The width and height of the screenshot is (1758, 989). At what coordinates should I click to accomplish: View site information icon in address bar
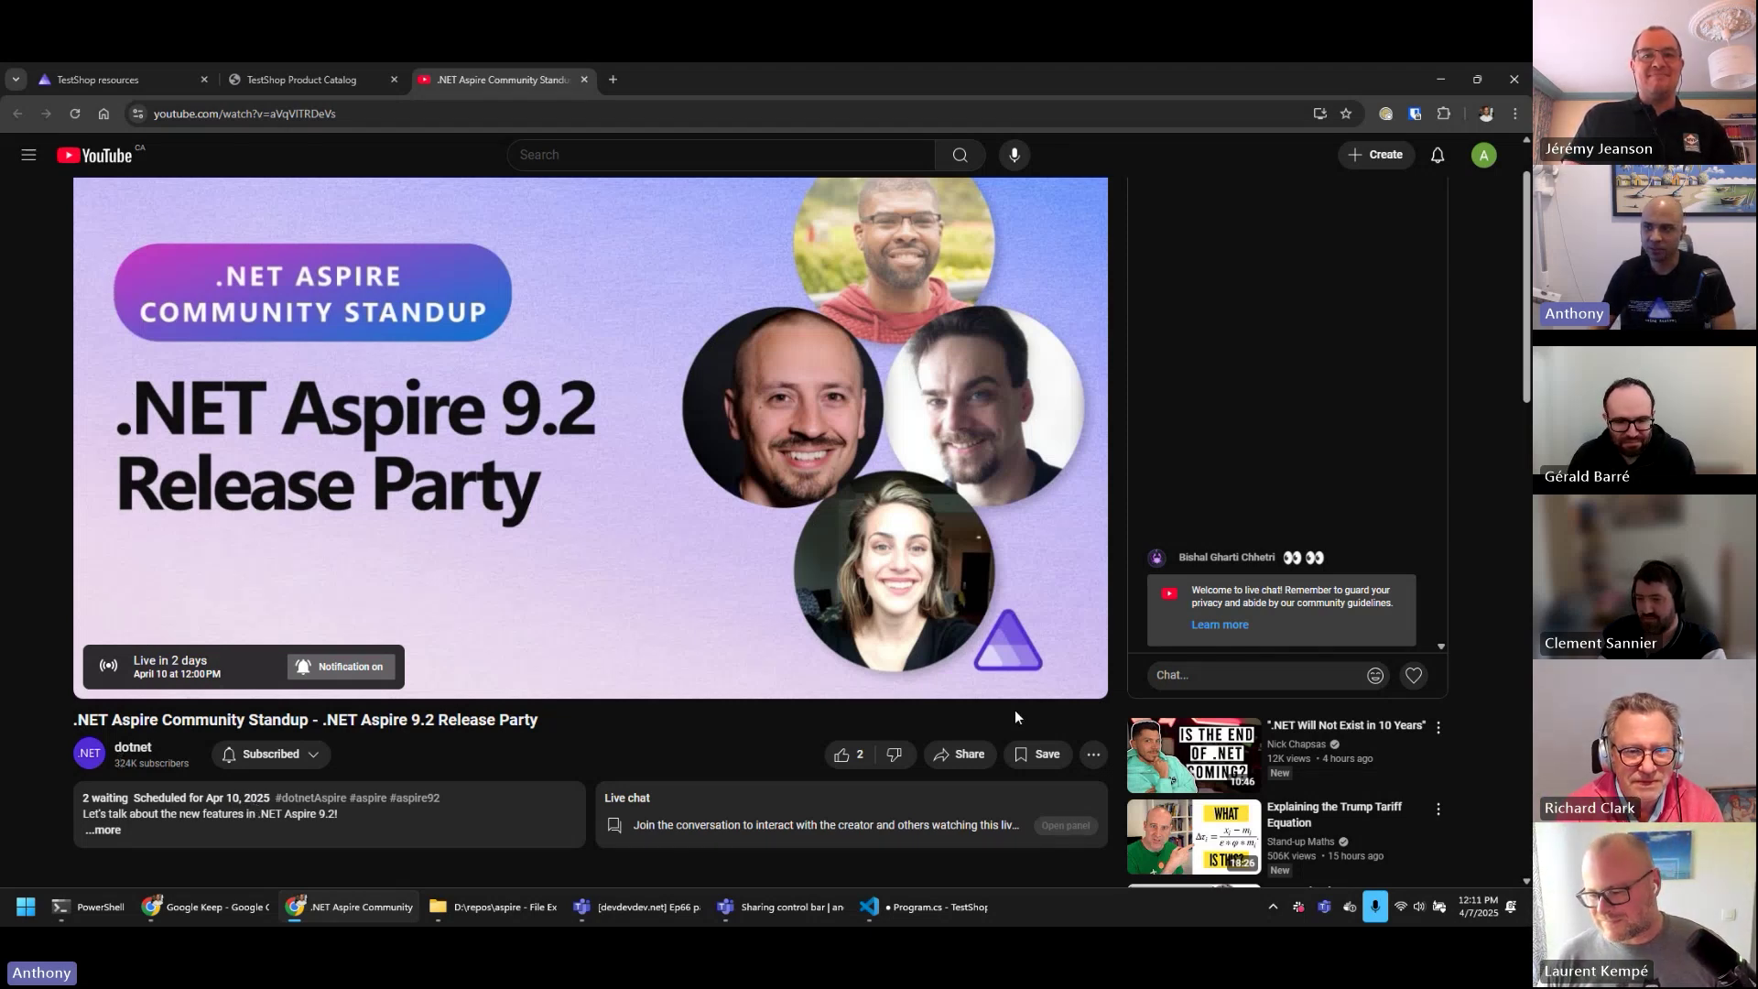pyautogui.click(x=137, y=114)
